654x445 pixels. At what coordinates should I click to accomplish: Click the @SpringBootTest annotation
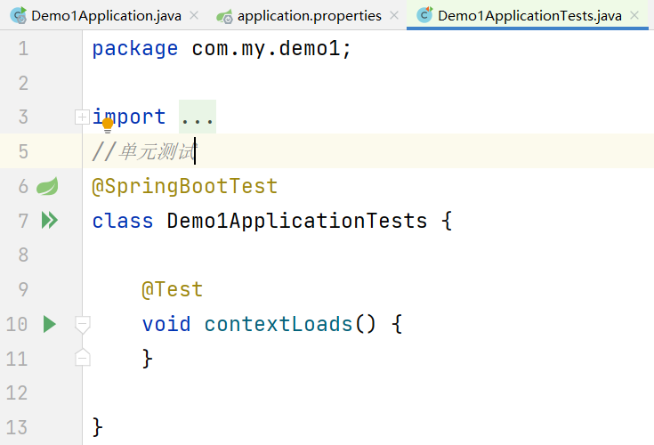pyautogui.click(x=184, y=186)
